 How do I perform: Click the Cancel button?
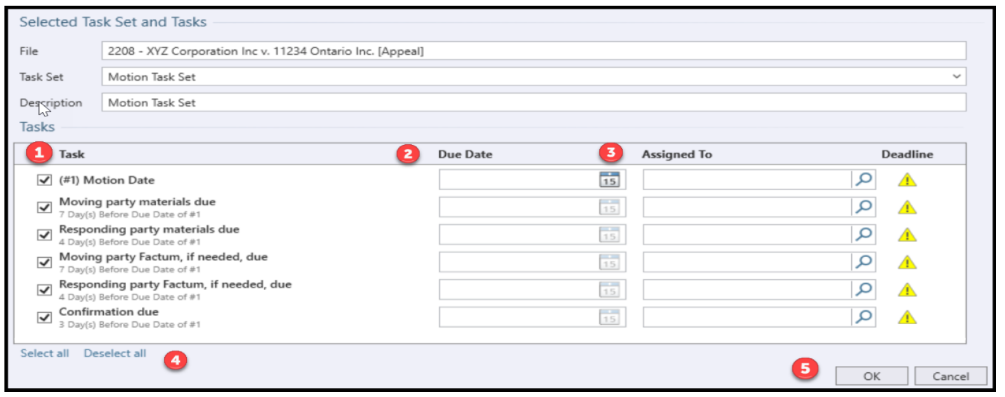point(951,376)
